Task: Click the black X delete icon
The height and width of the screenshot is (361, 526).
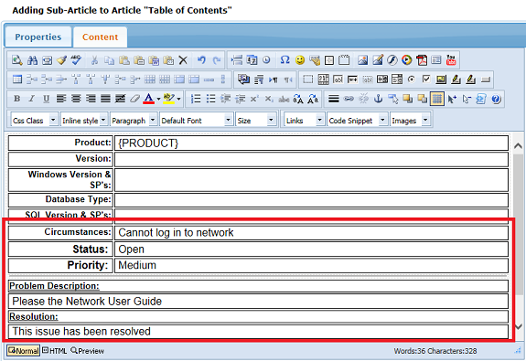Action: click(183, 60)
